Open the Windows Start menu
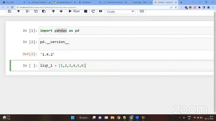This screenshot has width=216, height=121. pos(73,118)
